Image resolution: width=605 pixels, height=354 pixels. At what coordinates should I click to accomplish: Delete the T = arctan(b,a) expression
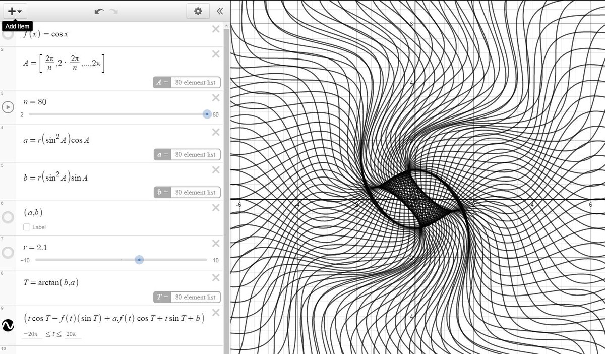pos(216,277)
